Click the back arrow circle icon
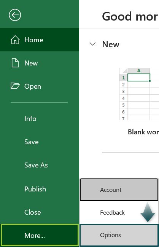Screen dimensions: 159x247 (15, 15)
